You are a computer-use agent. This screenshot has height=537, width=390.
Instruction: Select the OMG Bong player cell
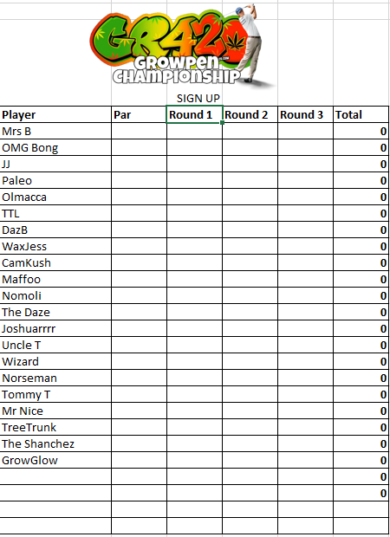(55, 147)
